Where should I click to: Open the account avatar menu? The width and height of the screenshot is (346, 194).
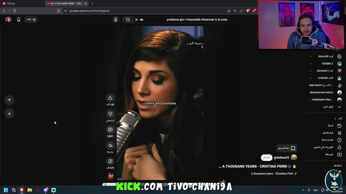8,20
